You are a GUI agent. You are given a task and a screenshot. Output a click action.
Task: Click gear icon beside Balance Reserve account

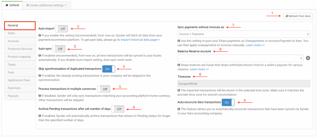308,58
